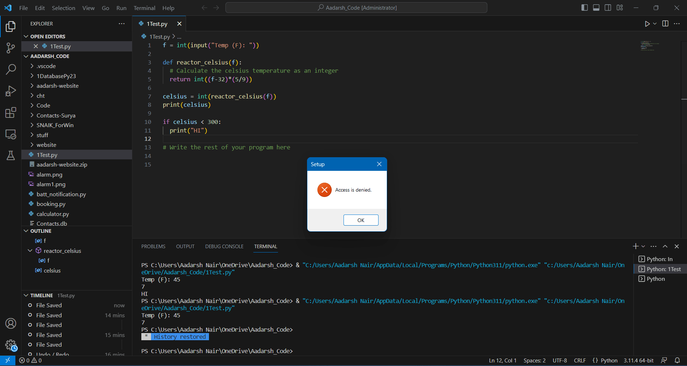Screen dimensions: 687x366
Task: Open the Source Control view
Action: click(x=11, y=48)
